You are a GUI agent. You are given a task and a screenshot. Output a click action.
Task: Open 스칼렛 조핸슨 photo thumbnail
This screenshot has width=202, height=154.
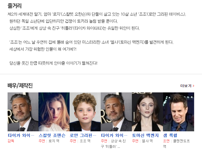54,112
